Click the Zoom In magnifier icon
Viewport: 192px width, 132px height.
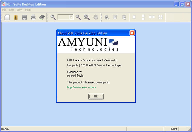tap(78, 17)
